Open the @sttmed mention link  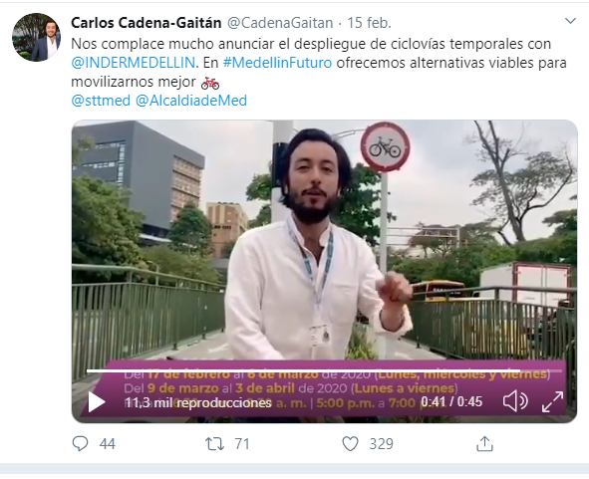click(x=101, y=101)
